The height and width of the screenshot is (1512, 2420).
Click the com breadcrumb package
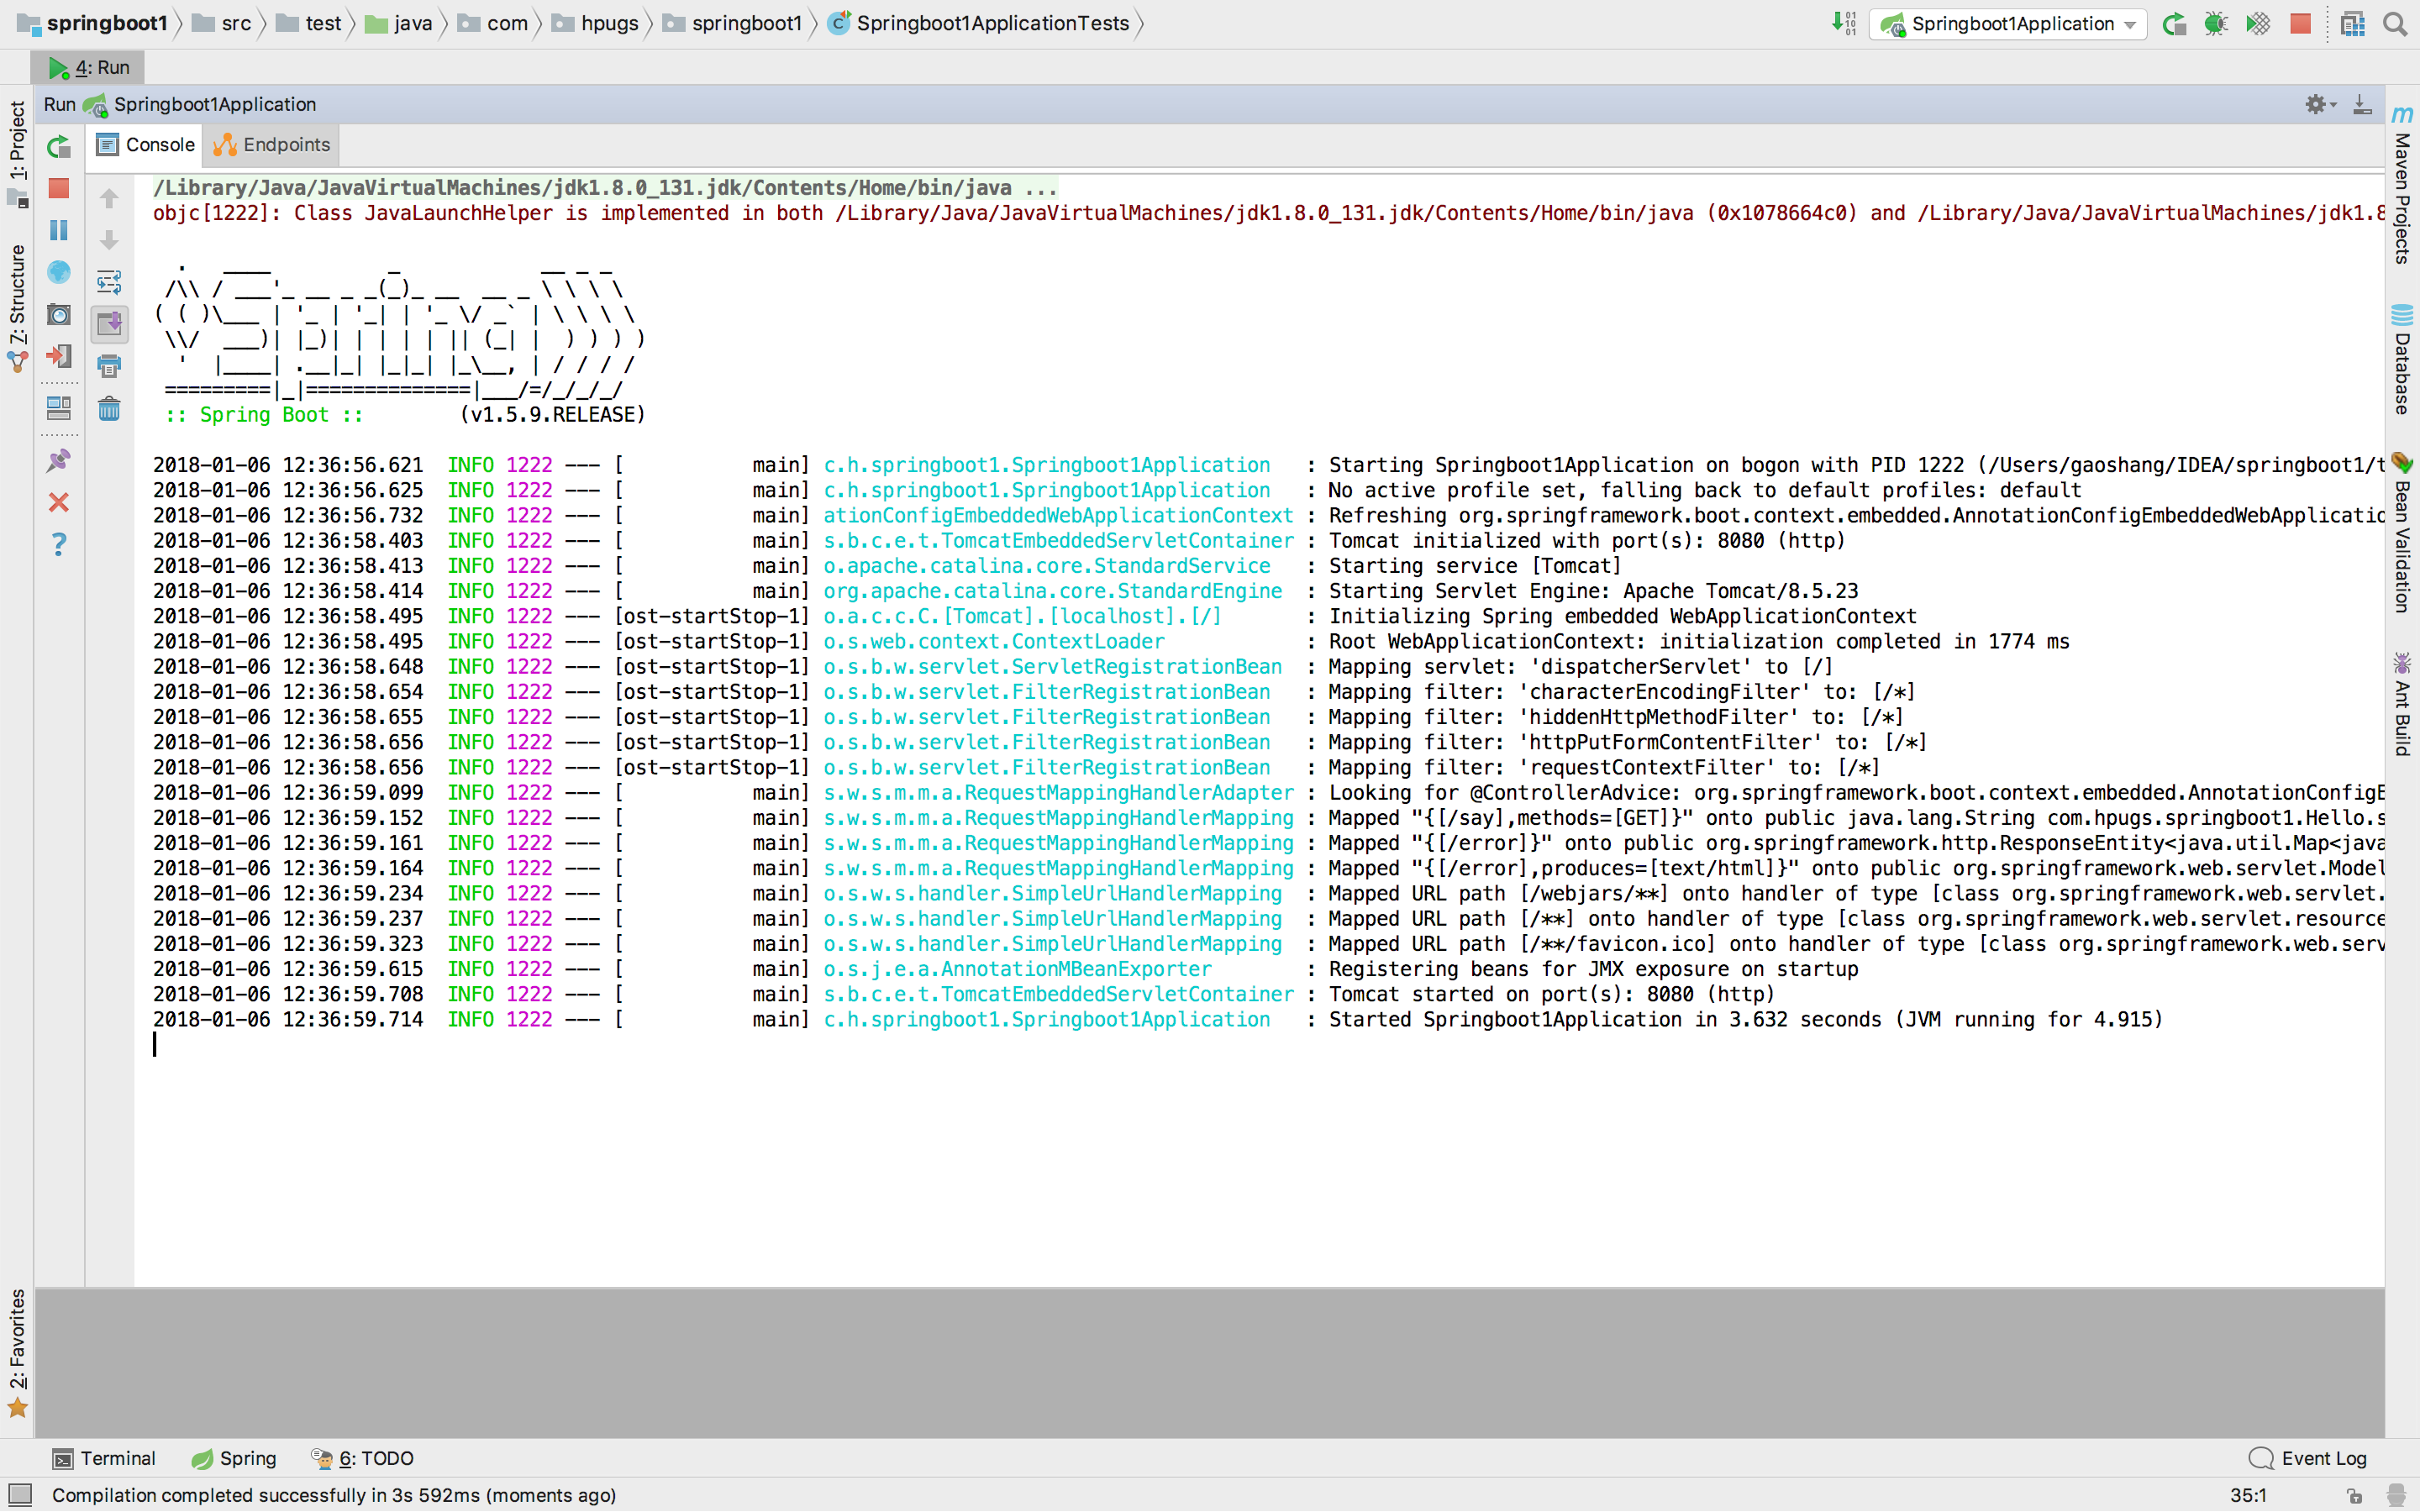493,23
